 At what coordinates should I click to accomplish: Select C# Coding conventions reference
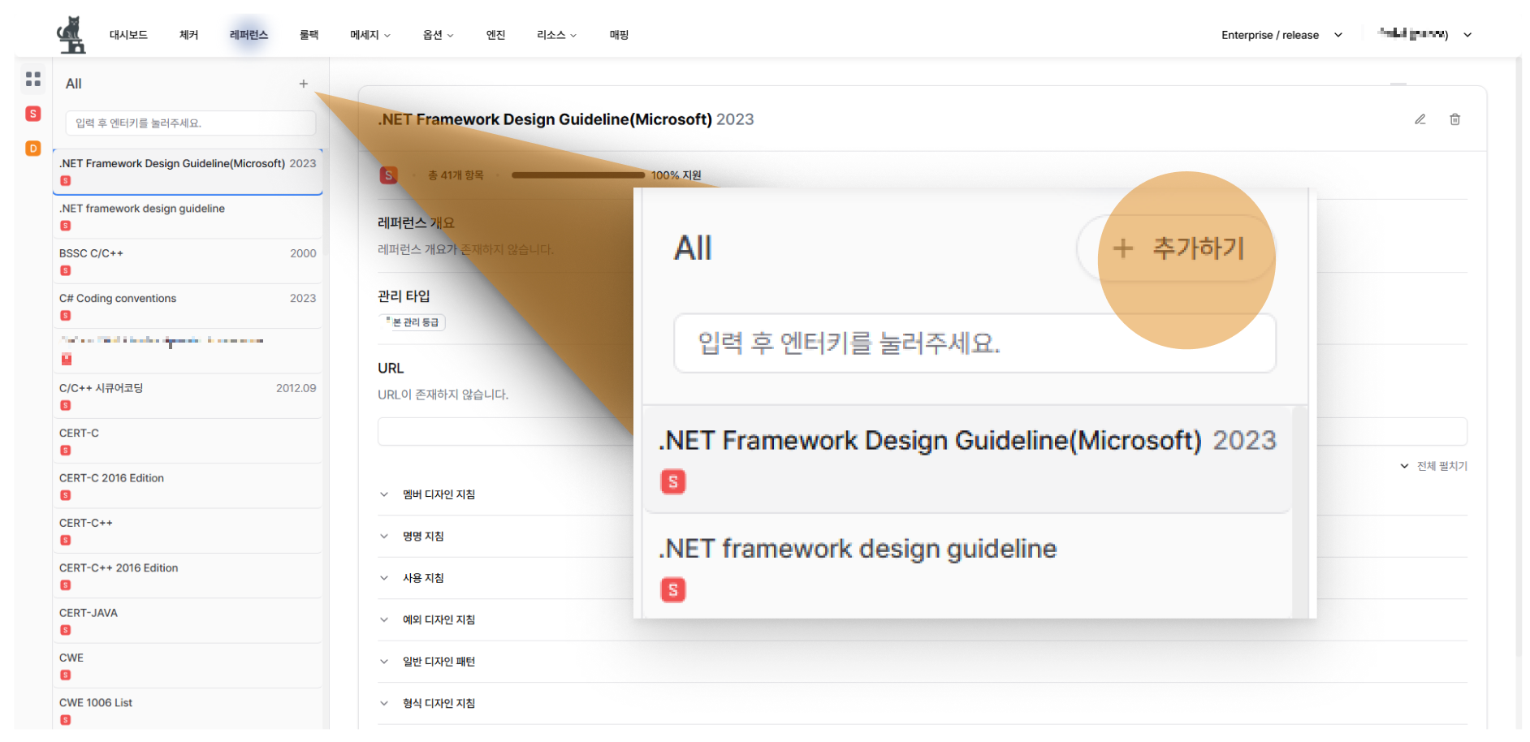point(188,307)
